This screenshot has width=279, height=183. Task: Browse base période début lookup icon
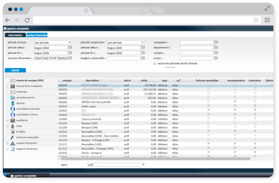70,47
